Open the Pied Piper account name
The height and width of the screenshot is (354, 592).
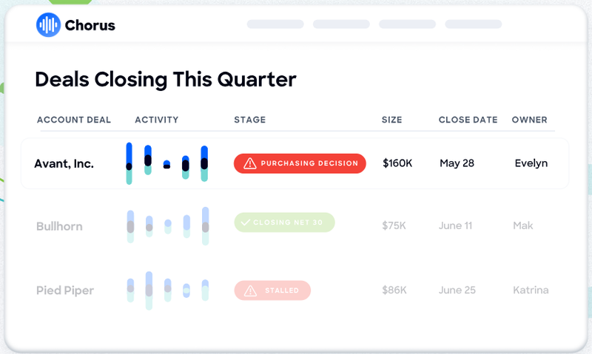point(65,290)
